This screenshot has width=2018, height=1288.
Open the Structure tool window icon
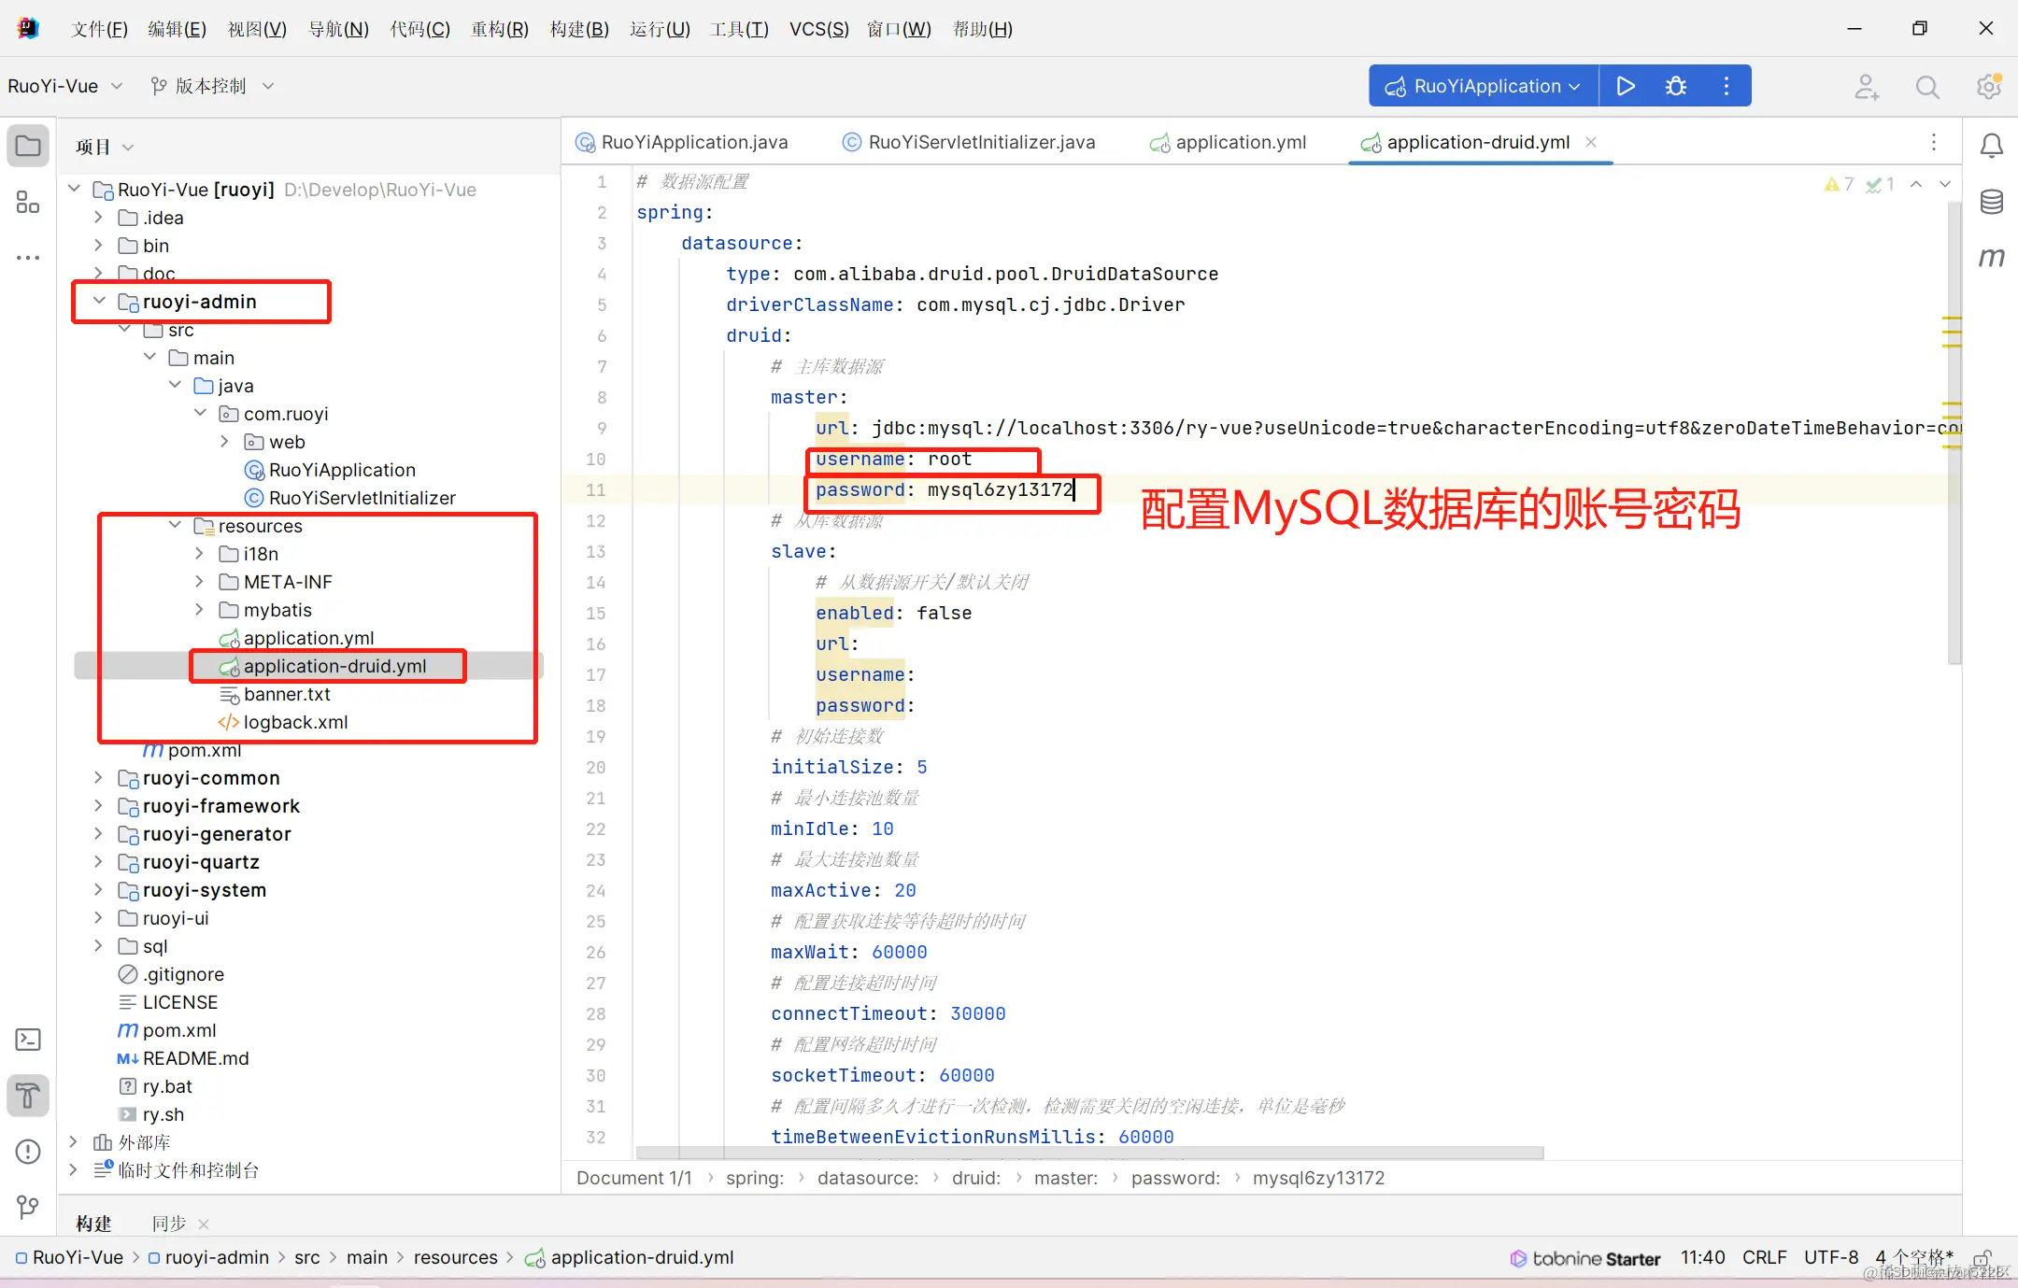[28, 202]
